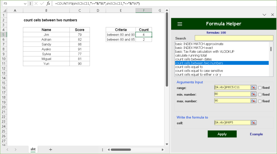Click vertical scrollbar up arrow

(167, 10)
